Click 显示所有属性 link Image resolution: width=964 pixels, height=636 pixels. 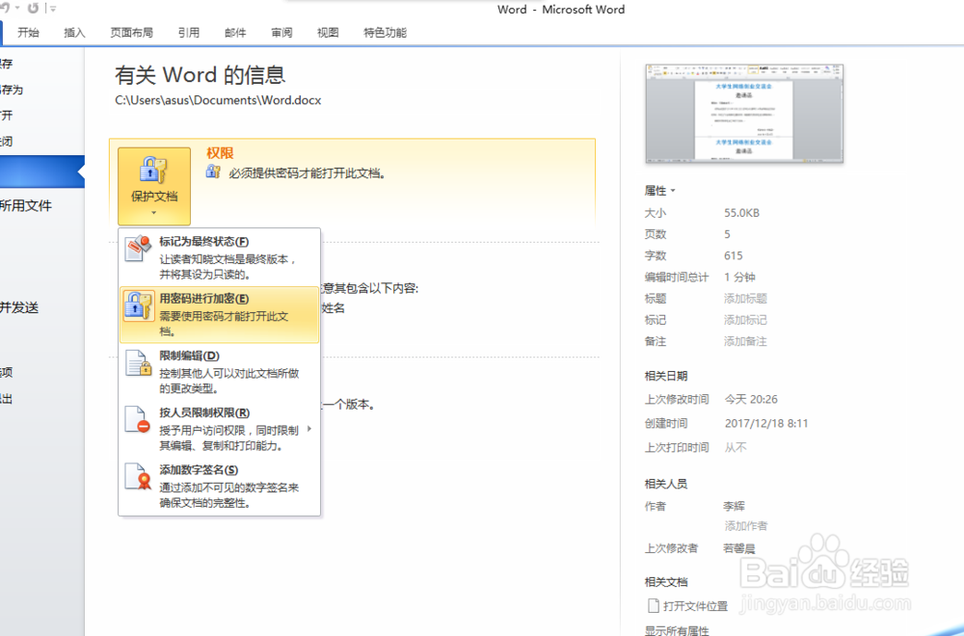pyautogui.click(x=677, y=630)
